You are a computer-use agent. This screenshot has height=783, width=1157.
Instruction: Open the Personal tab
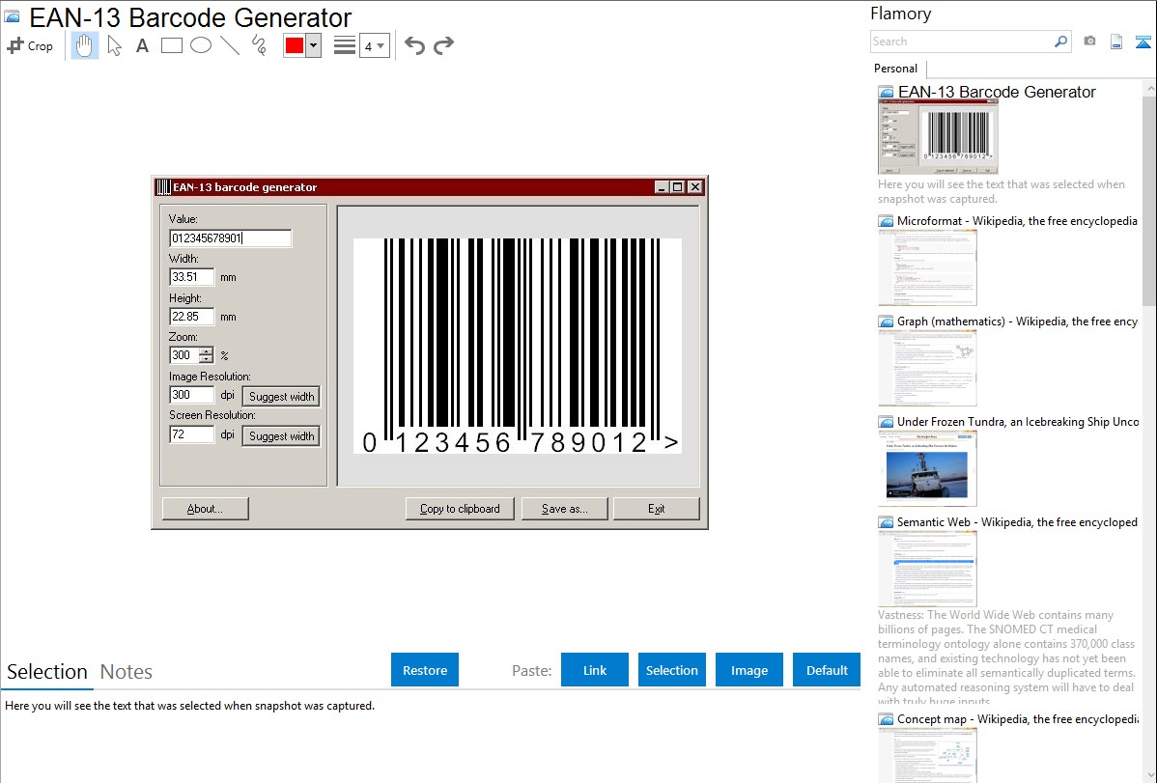(895, 69)
